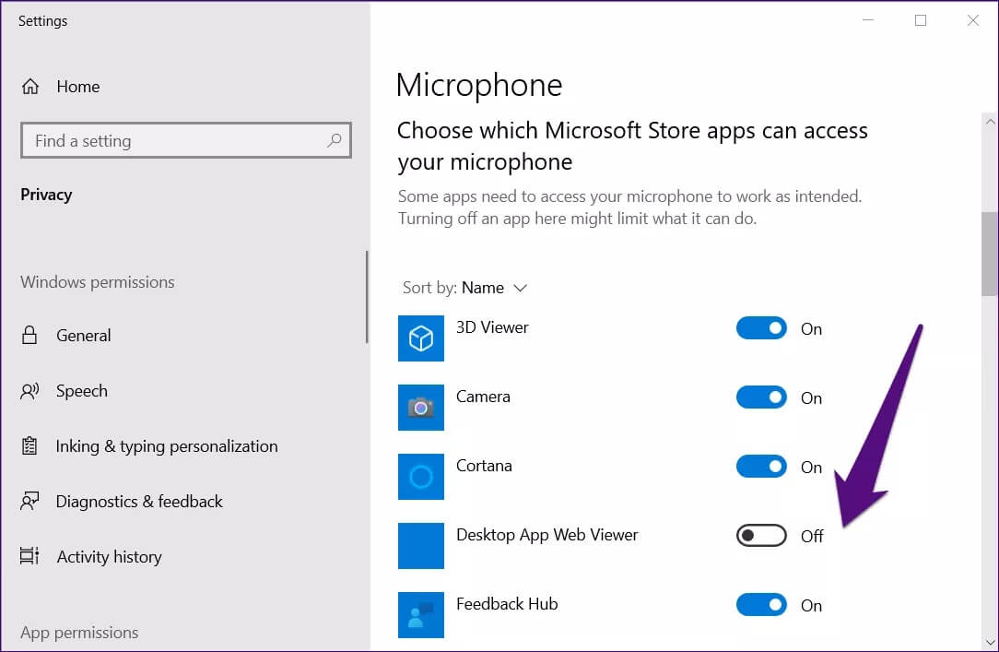
Task: Click the Feedback Hub label
Action: point(507,603)
